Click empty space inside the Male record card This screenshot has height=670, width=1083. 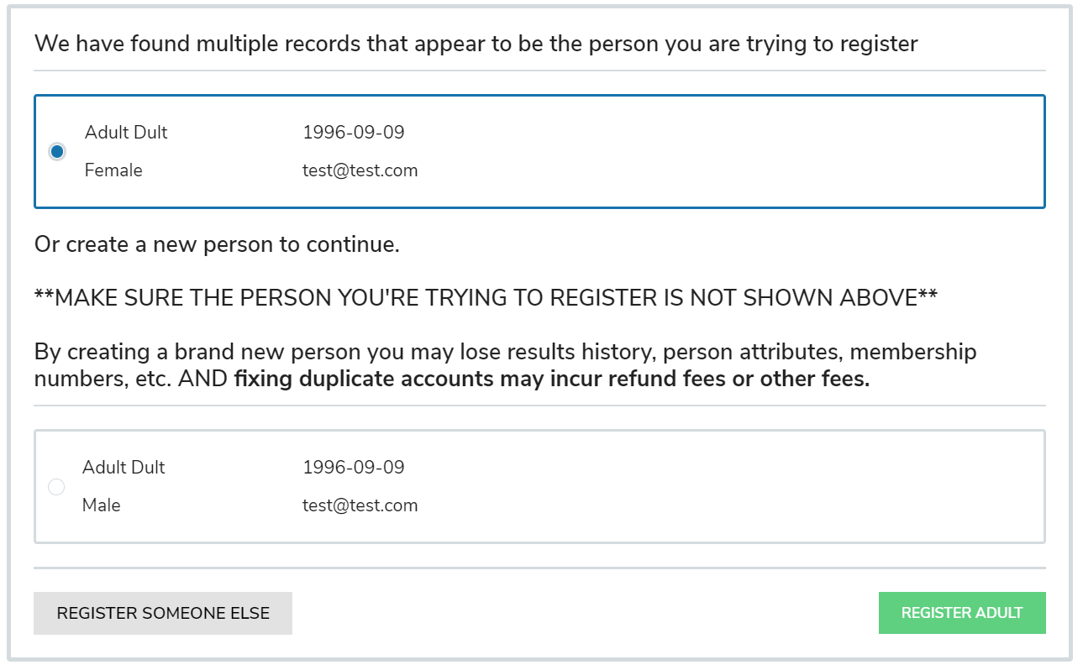tap(714, 487)
